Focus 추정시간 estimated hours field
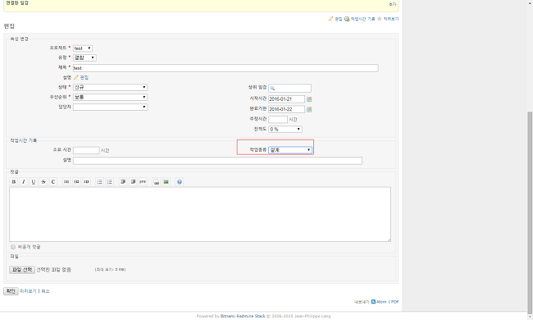 pyautogui.click(x=278, y=119)
